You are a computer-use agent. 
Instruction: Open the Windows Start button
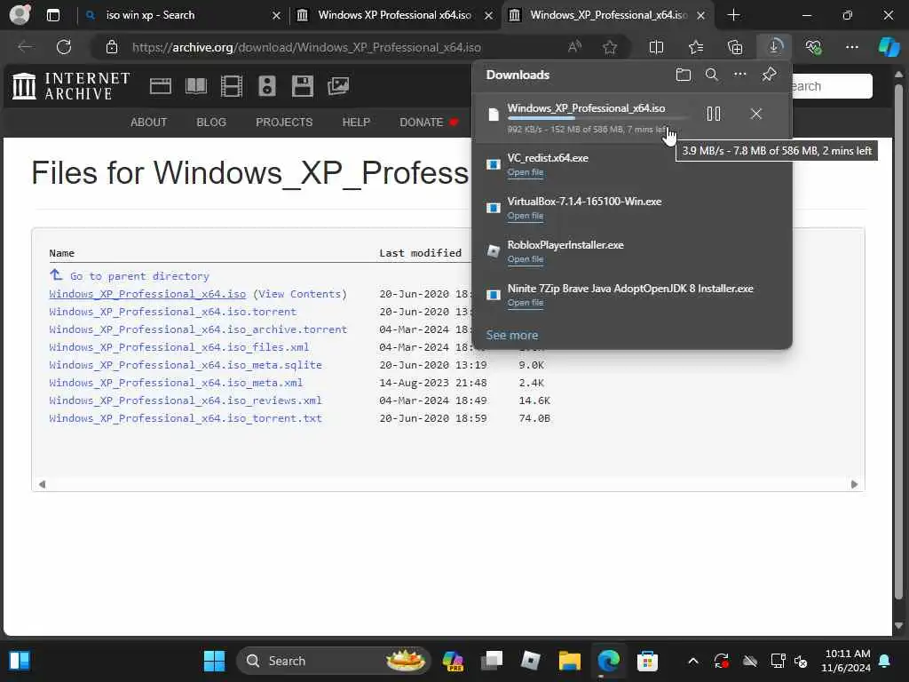coord(214,661)
